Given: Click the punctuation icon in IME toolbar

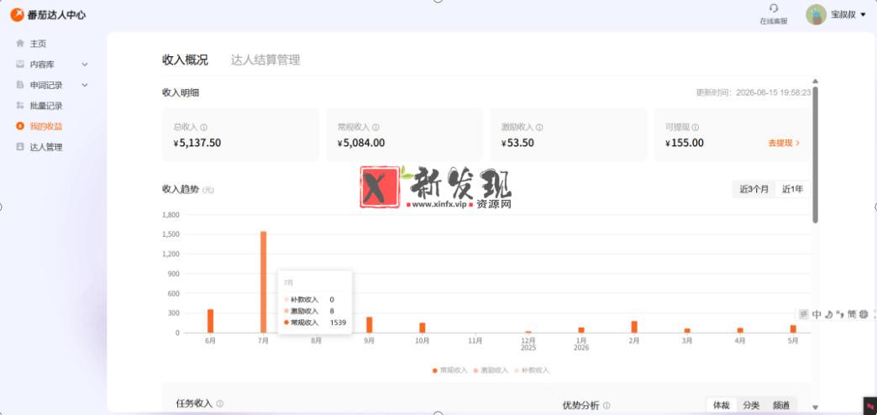Looking at the screenshot, I should pos(840,313).
